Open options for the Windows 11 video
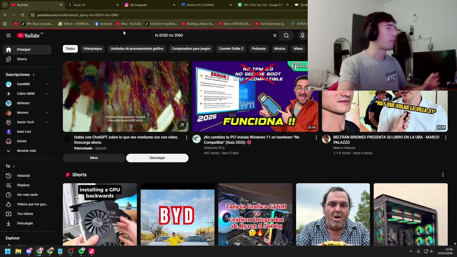 tap(316, 137)
